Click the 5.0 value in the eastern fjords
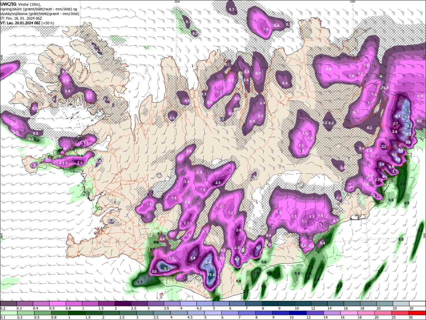The height and width of the screenshot is (320, 426). (401, 150)
